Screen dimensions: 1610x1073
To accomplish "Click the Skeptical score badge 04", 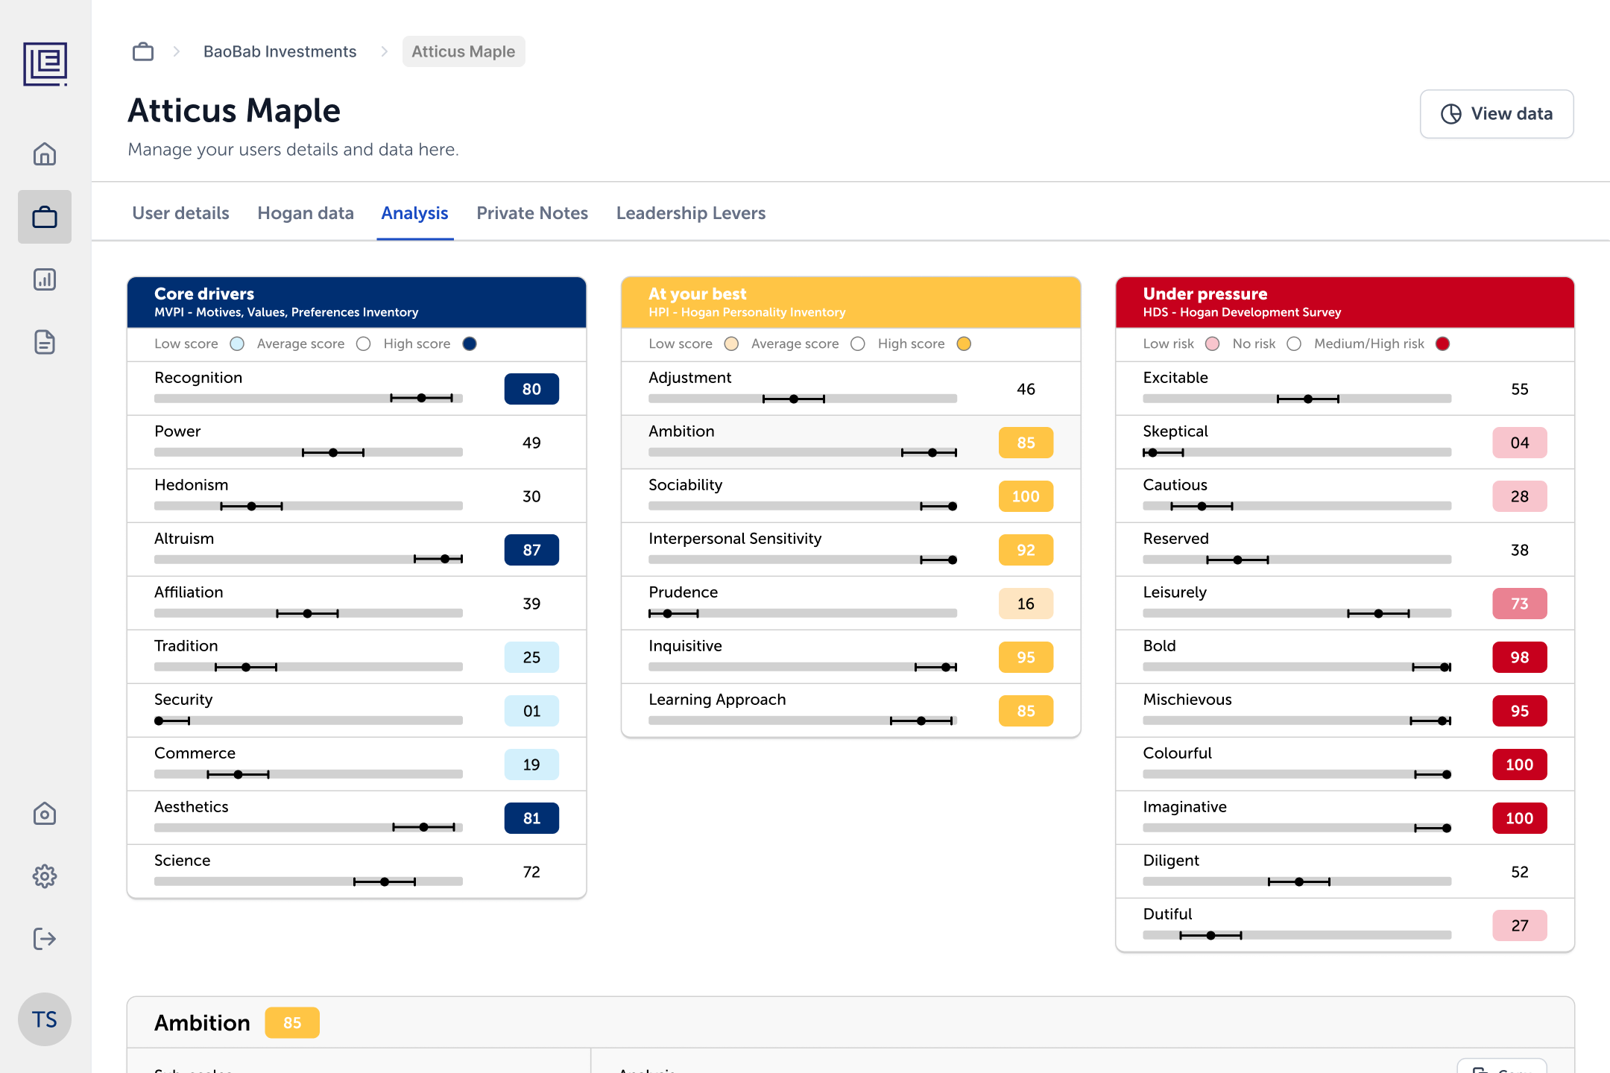I will click(x=1520, y=443).
